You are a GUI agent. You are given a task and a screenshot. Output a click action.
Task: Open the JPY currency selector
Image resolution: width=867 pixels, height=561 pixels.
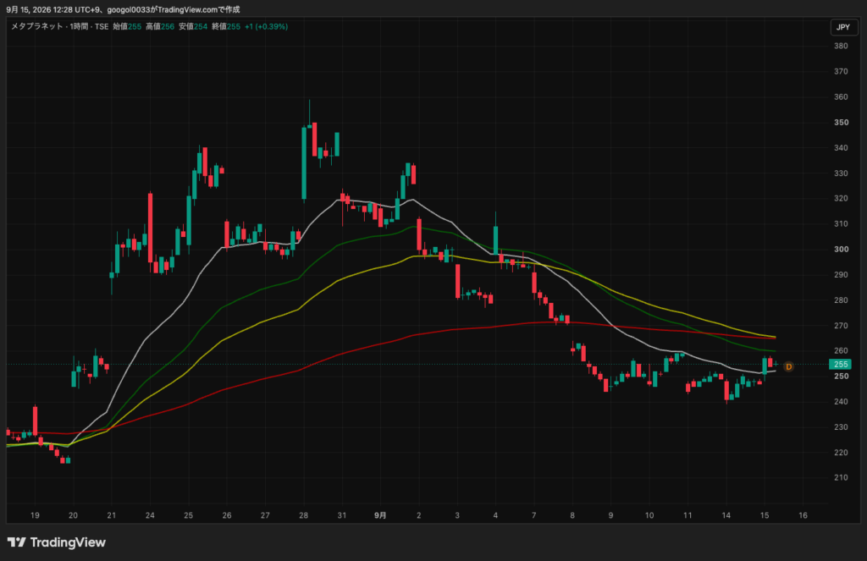pyautogui.click(x=843, y=27)
